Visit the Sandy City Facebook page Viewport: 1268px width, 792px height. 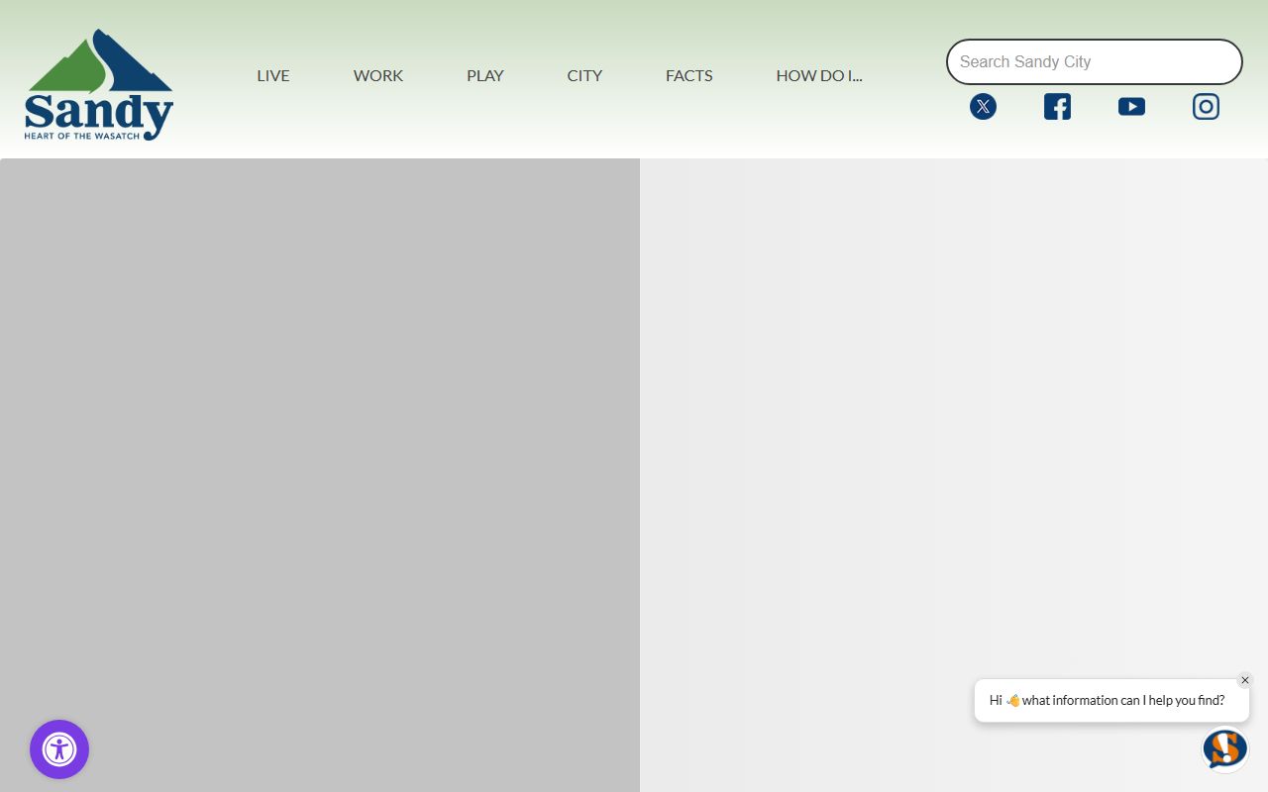click(x=1057, y=107)
